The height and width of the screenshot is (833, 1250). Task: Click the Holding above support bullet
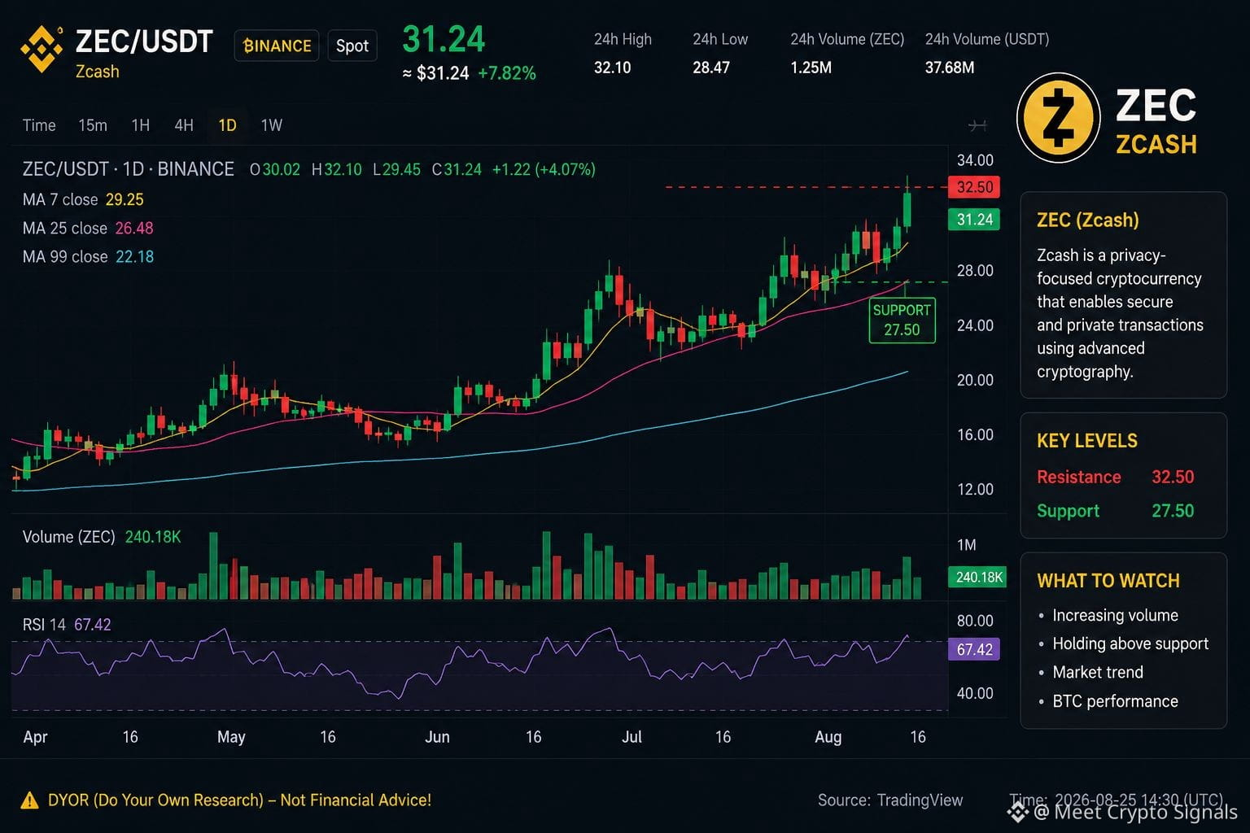(1130, 644)
